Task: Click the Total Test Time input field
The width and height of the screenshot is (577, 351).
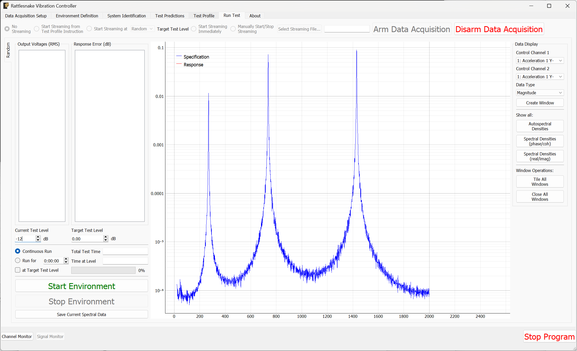Action: click(x=125, y=251)
